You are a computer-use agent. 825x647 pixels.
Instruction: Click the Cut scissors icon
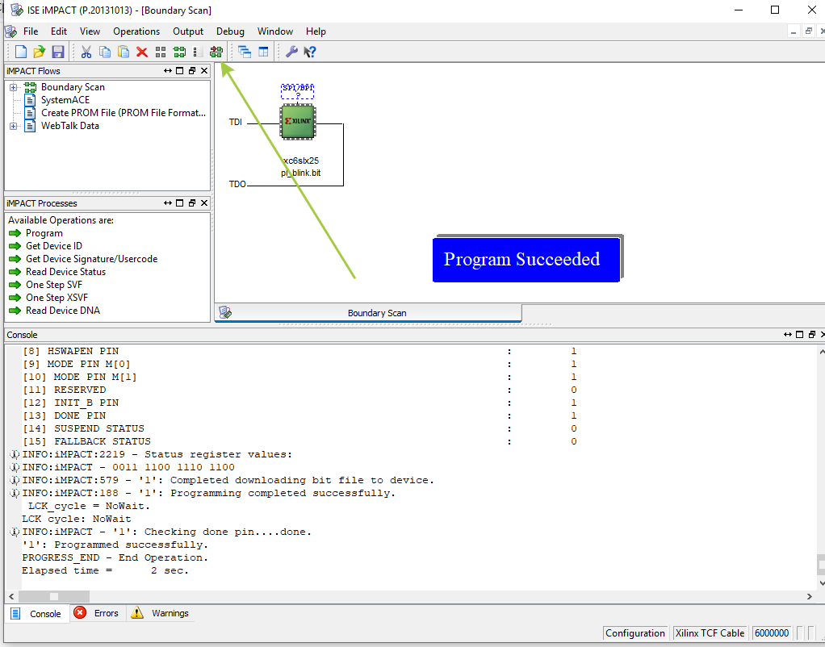(x=86, y=52)
